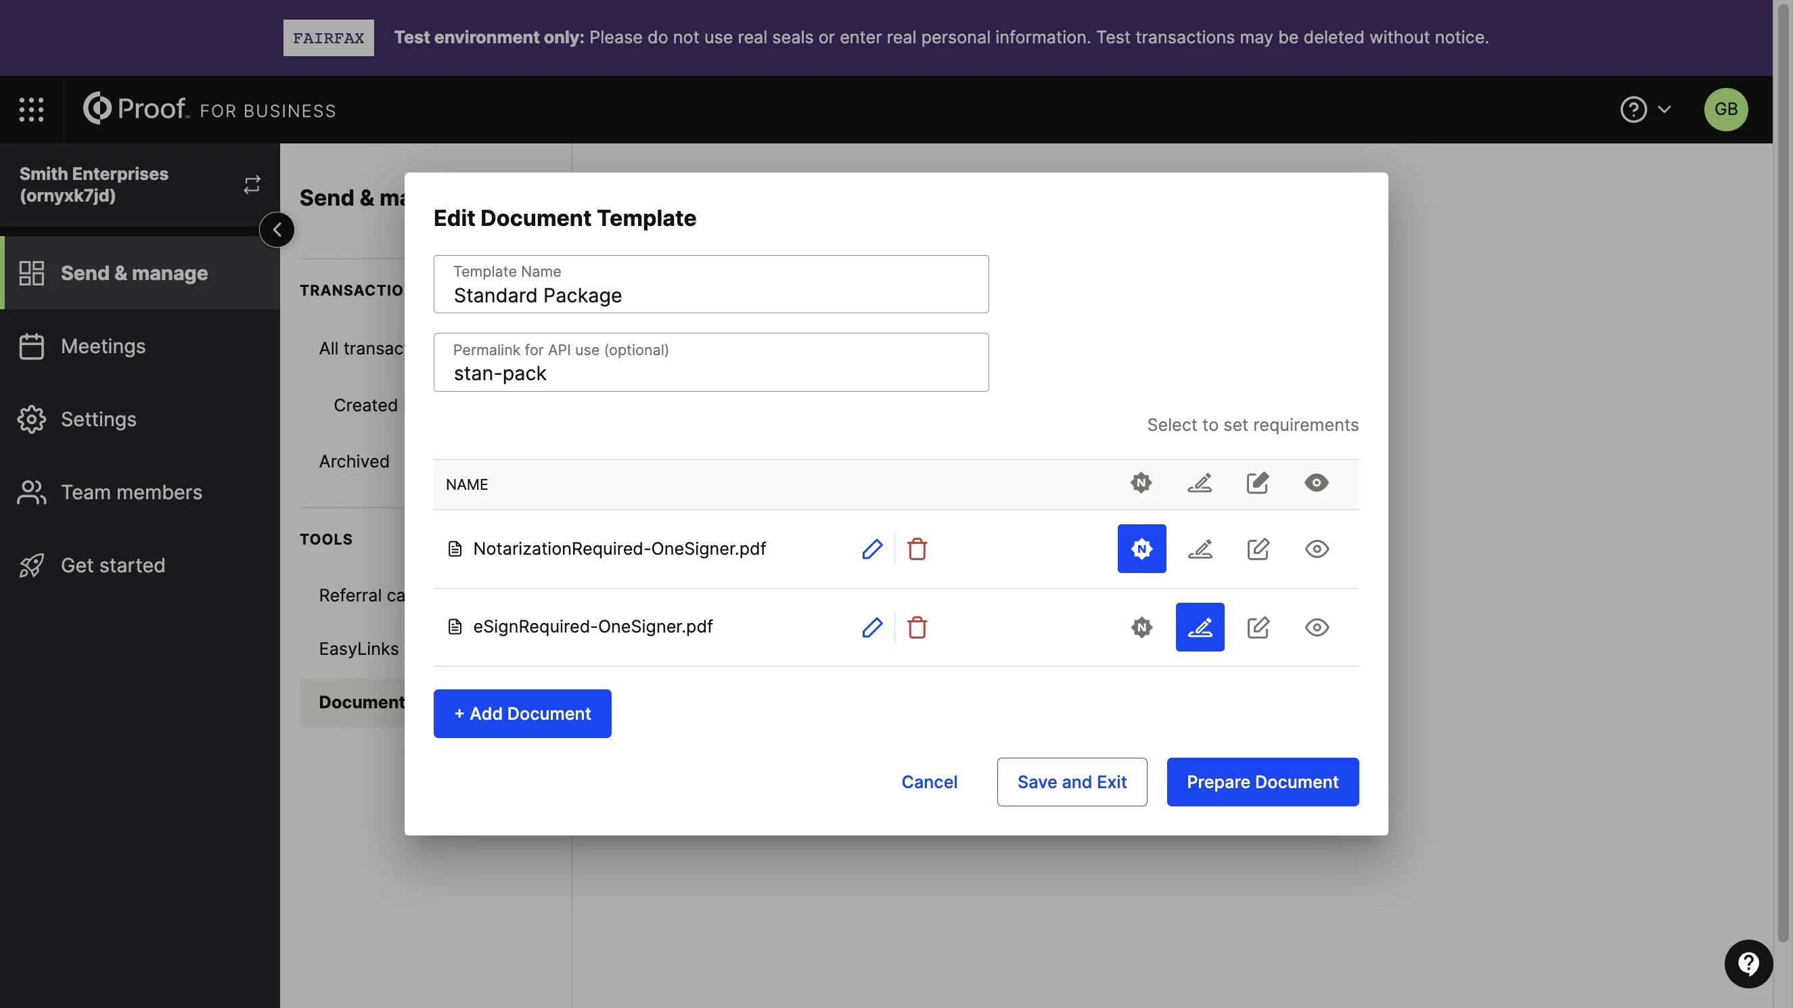1793x1008 pixels.
Task: Open Document templates under Tools
Action: 353,702
